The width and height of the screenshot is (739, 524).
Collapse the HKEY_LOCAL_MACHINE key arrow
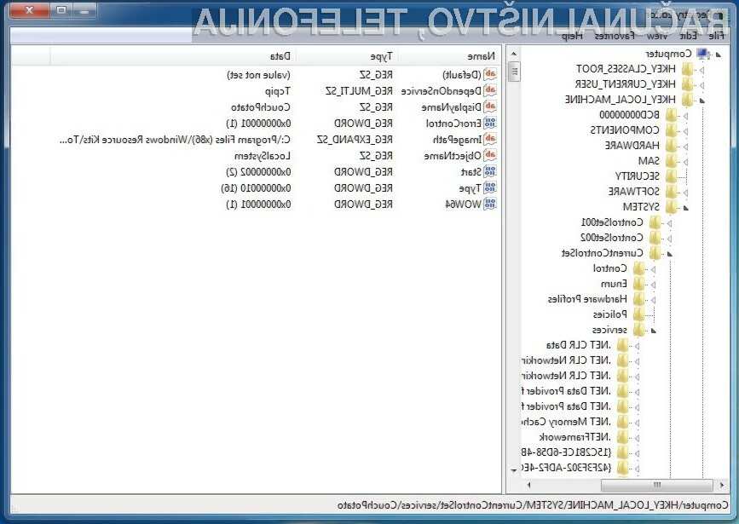[702, 101]
